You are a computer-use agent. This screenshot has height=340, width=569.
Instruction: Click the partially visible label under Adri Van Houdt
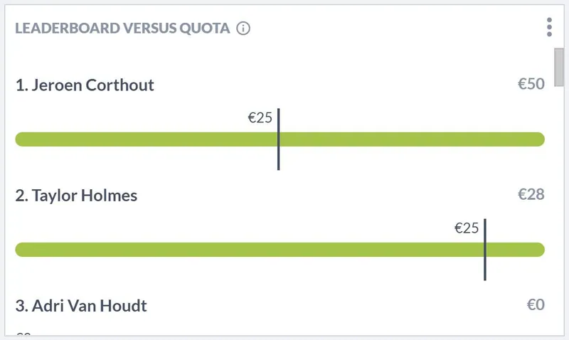coord(23,334)
